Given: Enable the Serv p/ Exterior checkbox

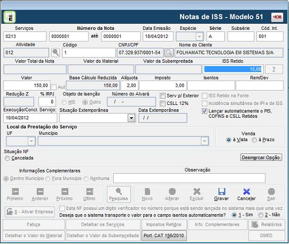Looking at the screenshot, I should coord(162,96).
